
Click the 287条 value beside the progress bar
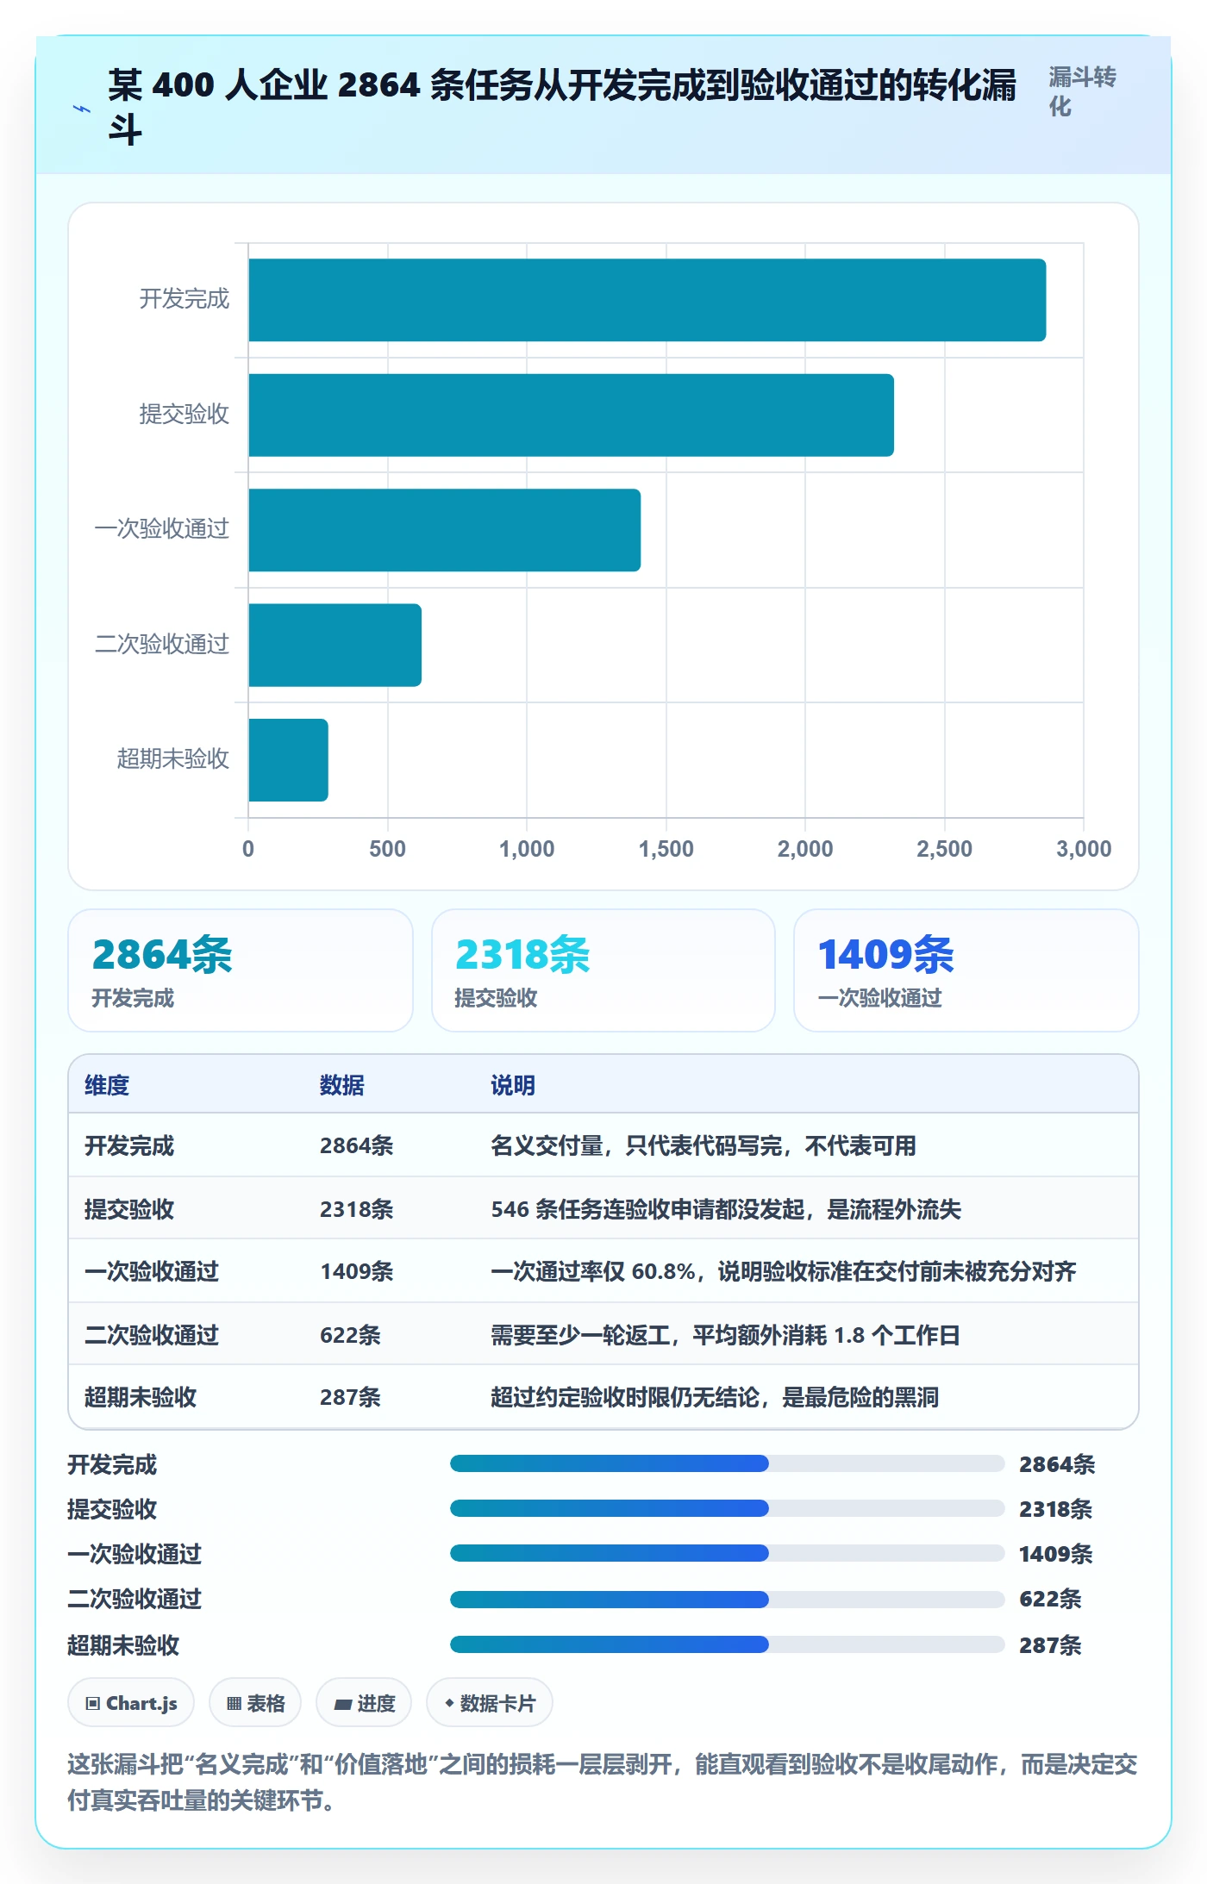coord(1050,1645)
